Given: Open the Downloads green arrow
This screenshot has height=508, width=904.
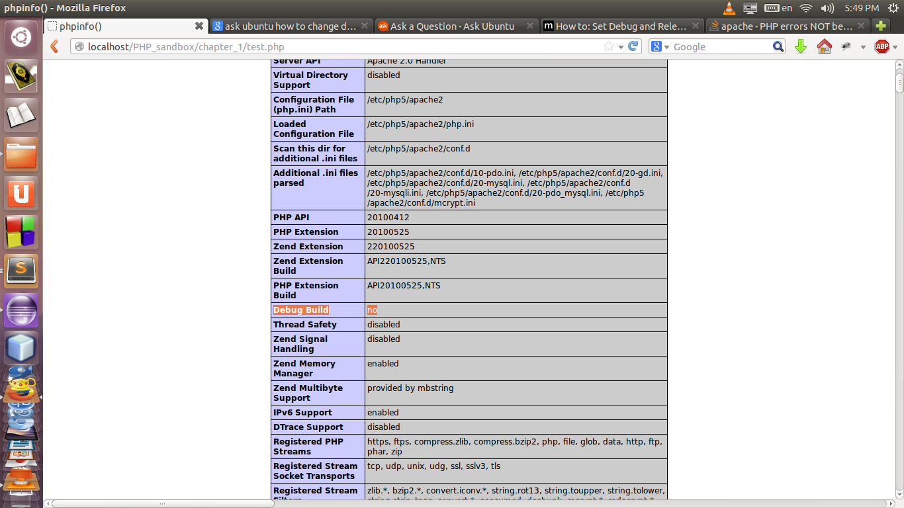Looking at the screenshot, I should (801, 46).
